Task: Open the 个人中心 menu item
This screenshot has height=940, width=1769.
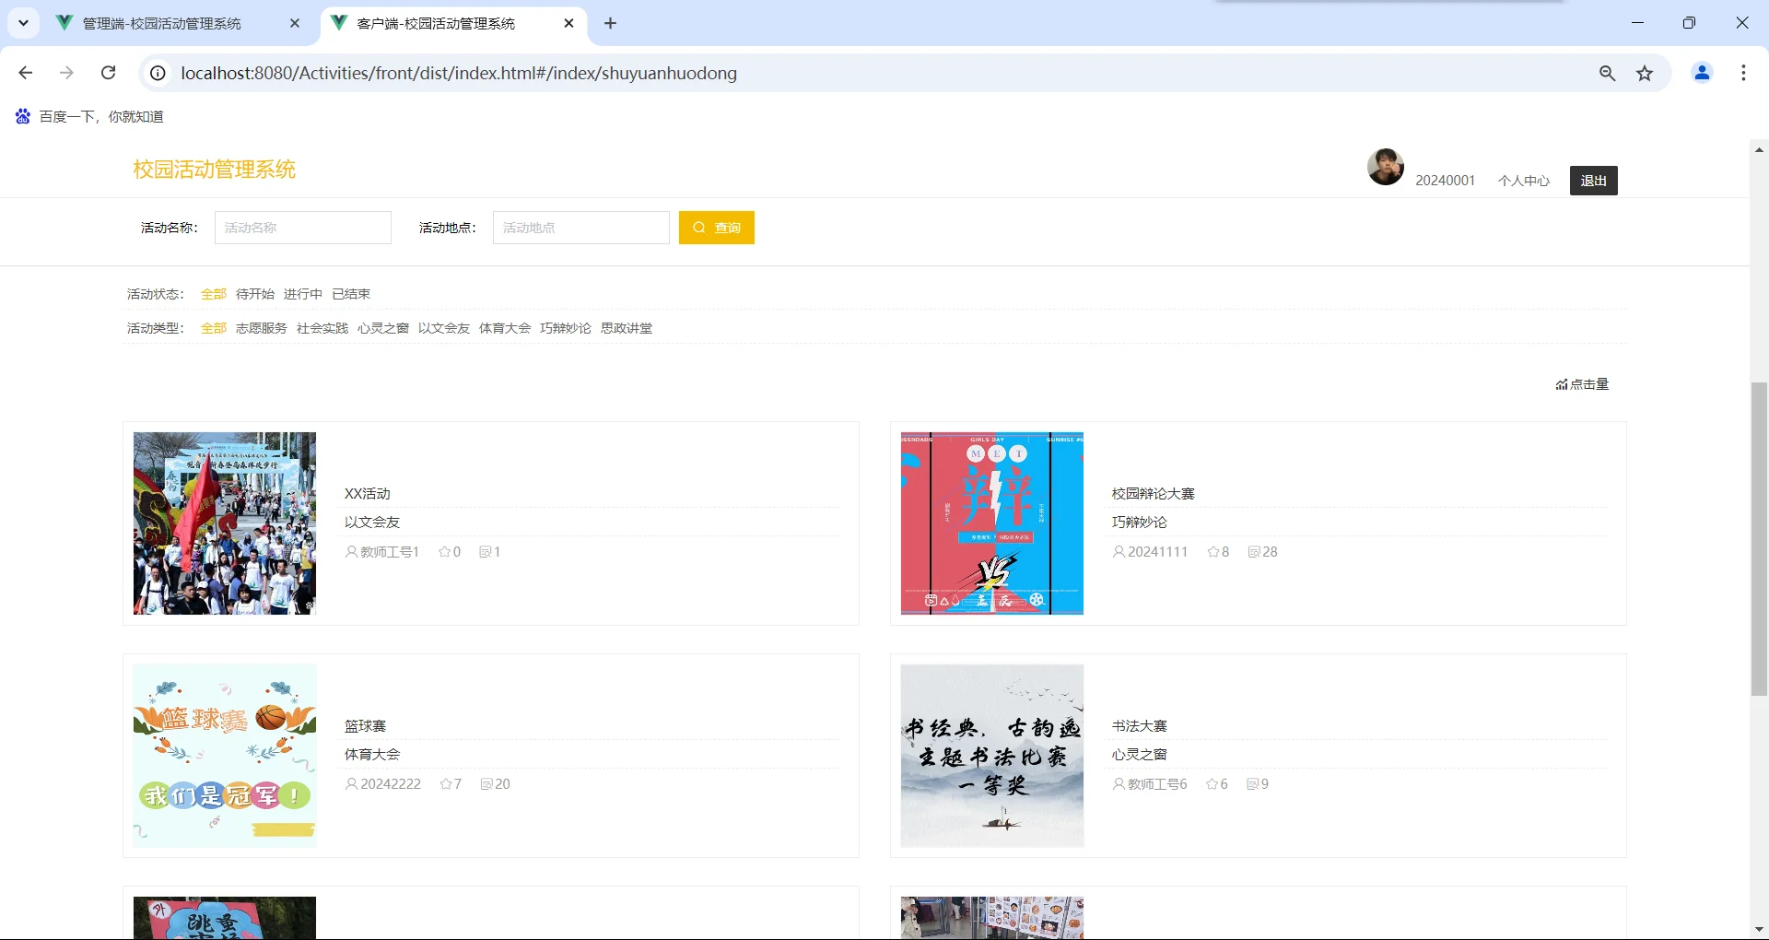Action: coord(1523,181)
